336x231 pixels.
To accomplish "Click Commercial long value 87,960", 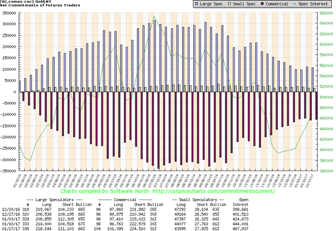I will tap(116, 210).
